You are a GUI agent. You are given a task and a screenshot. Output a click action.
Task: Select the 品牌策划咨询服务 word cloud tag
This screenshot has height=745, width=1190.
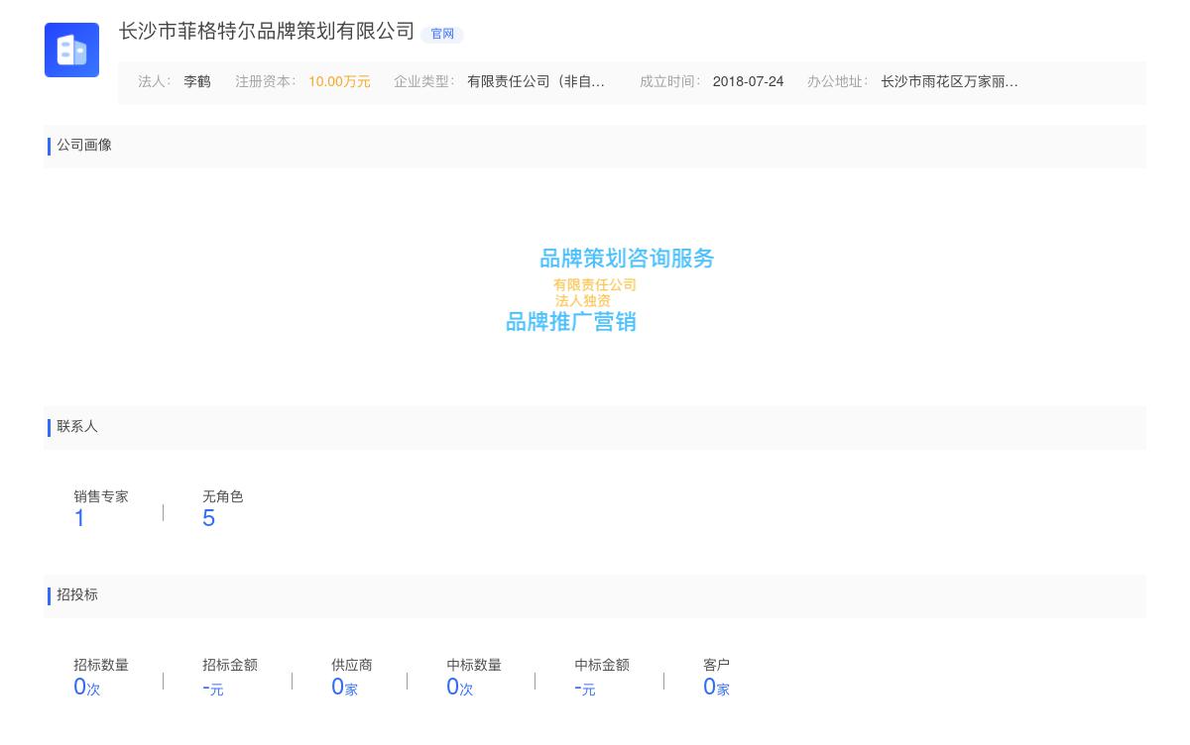click(x=626, y=259)
